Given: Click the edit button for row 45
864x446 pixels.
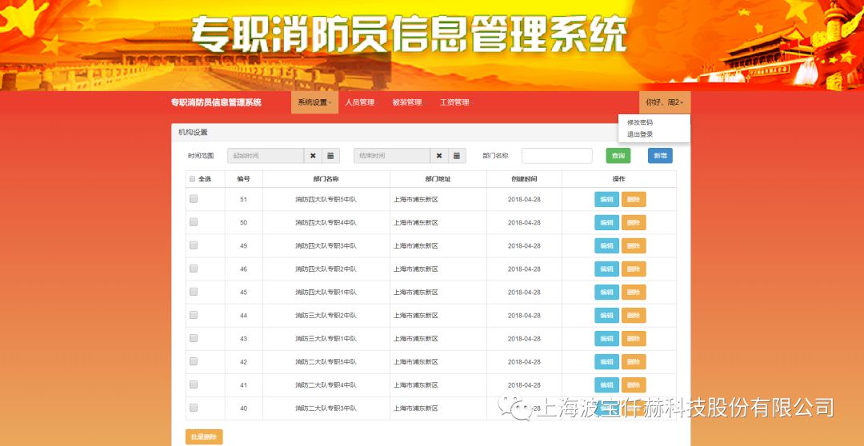Looking at the screenshot, I should pos(606,293).
